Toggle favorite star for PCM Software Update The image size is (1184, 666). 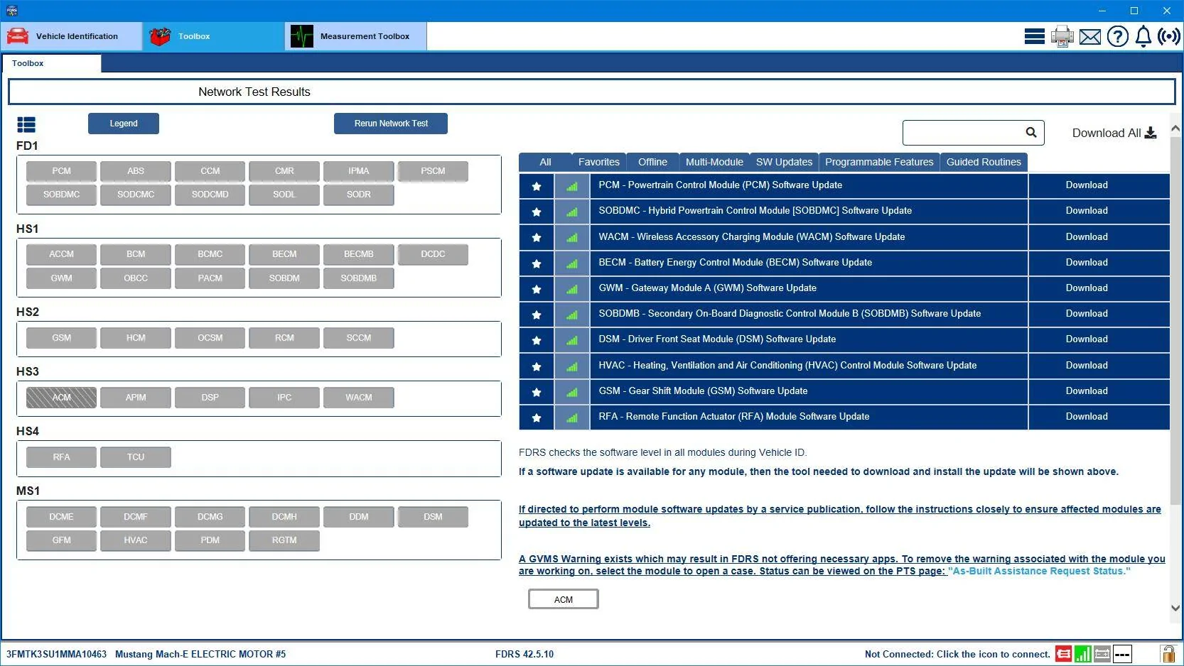[x=537, y=186]
